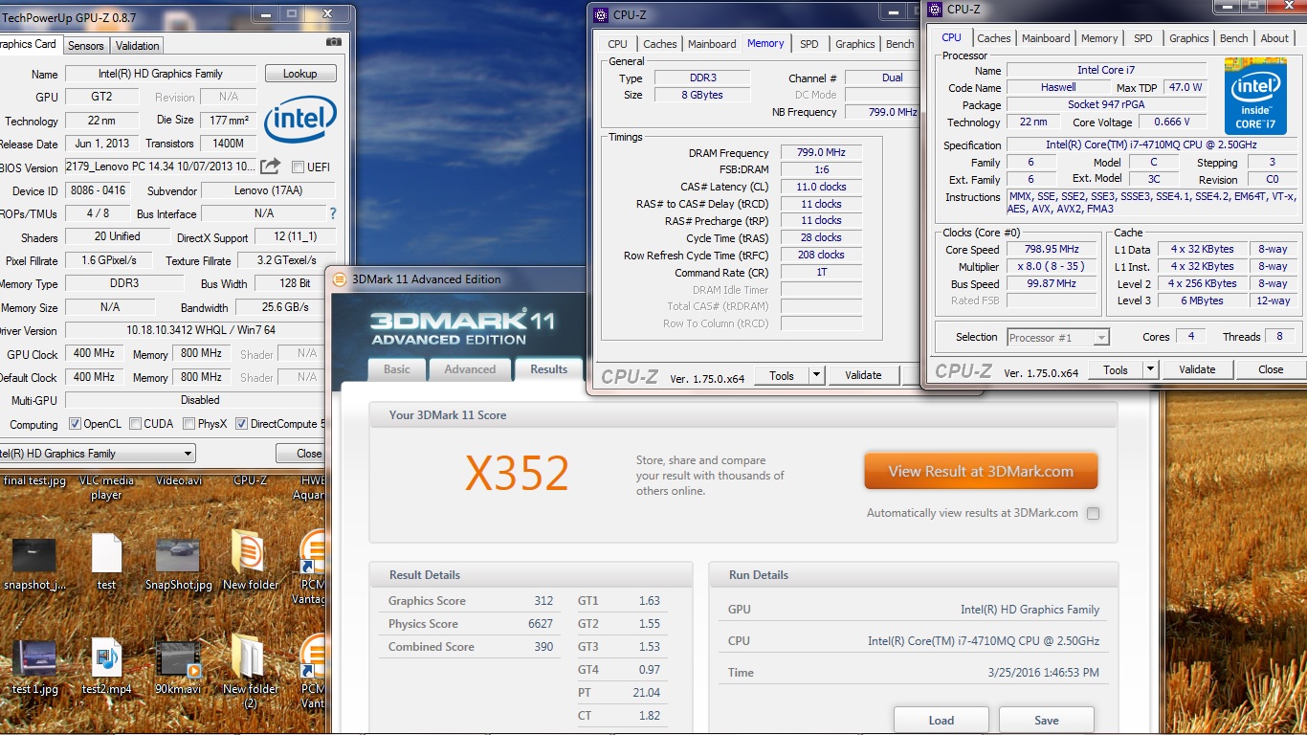Open SPD tab in CPU-Z Memory window
This screenshot has height=735, width=1307.
[809, 44]
